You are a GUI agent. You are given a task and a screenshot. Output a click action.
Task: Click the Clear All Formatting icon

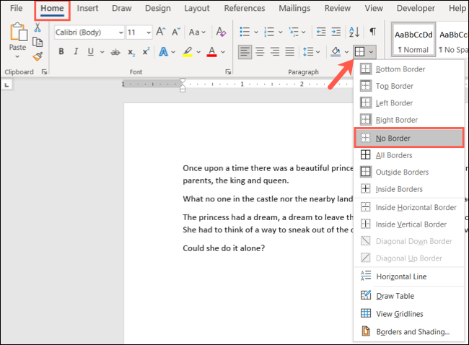(219, 32)
